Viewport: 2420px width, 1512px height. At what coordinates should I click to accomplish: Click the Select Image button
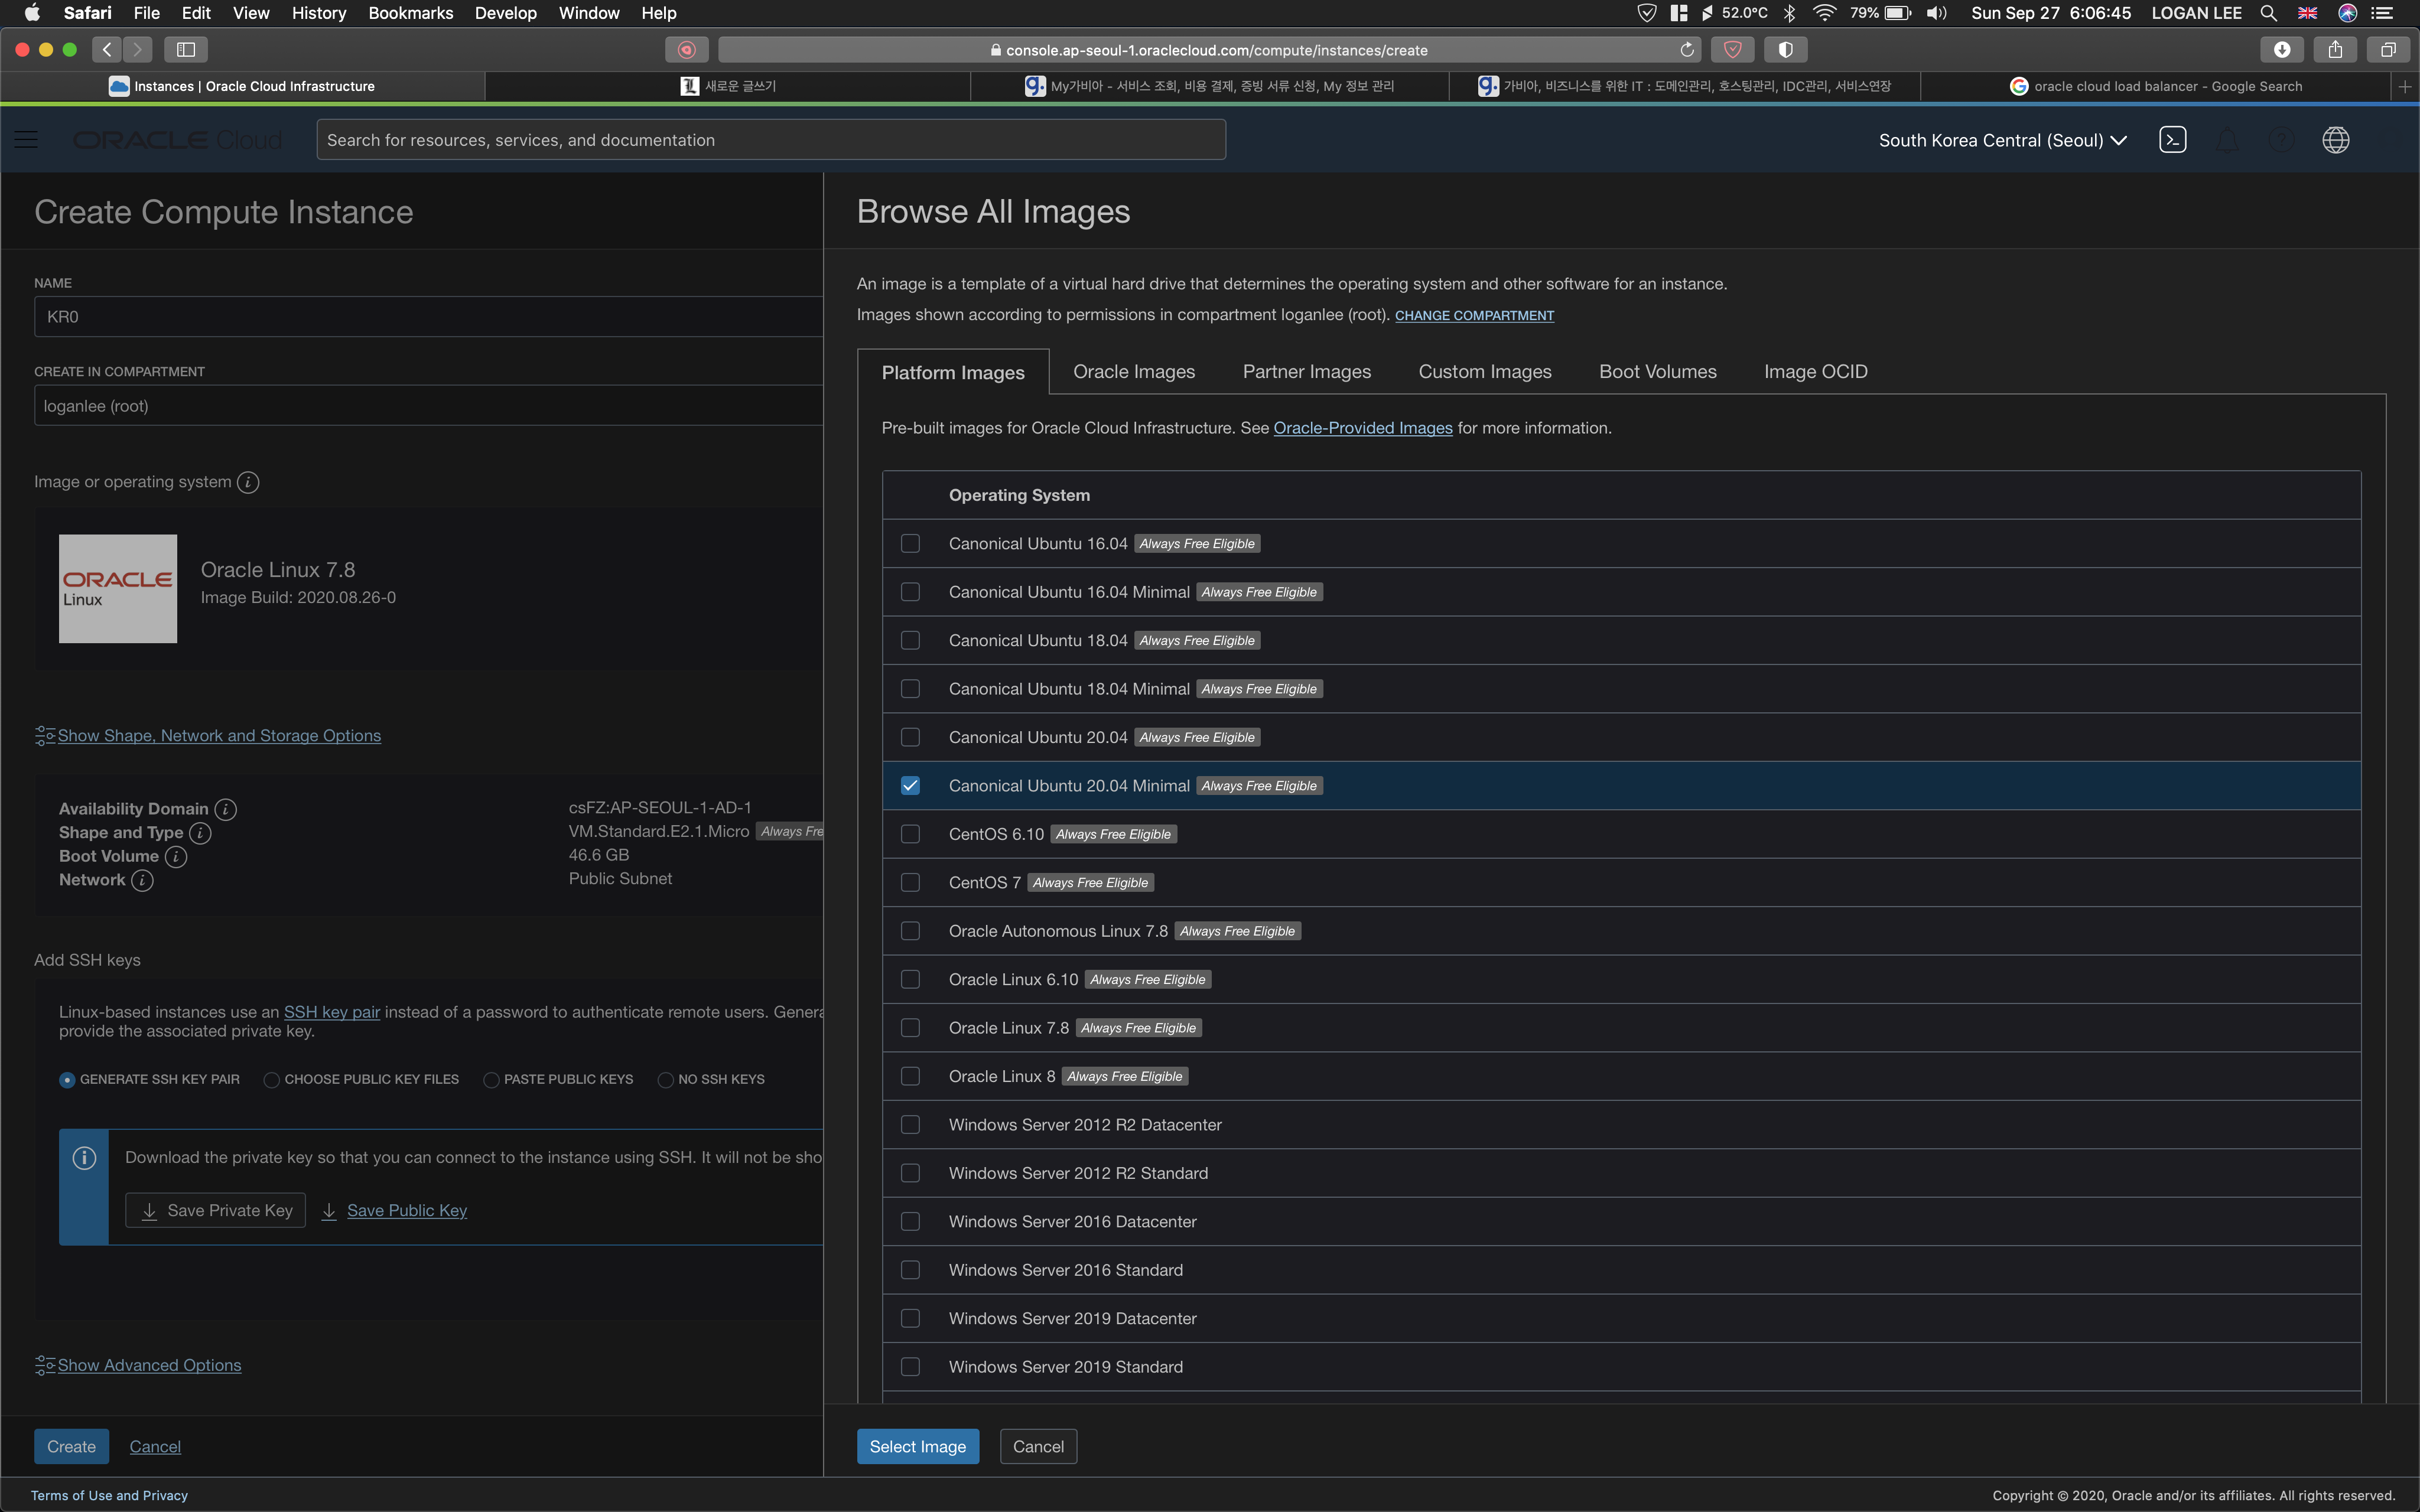pyautogui.click(x=917, y=1446)
